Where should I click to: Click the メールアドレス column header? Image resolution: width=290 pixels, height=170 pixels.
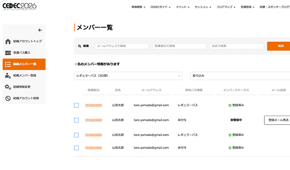point(151,90)
